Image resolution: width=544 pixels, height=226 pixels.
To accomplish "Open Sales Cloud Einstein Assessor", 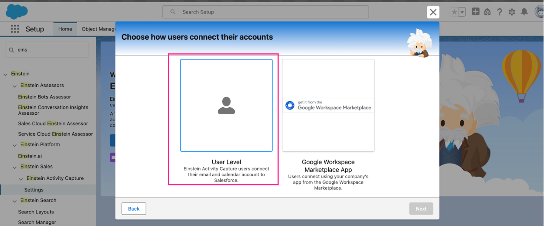I will (53, 123).
